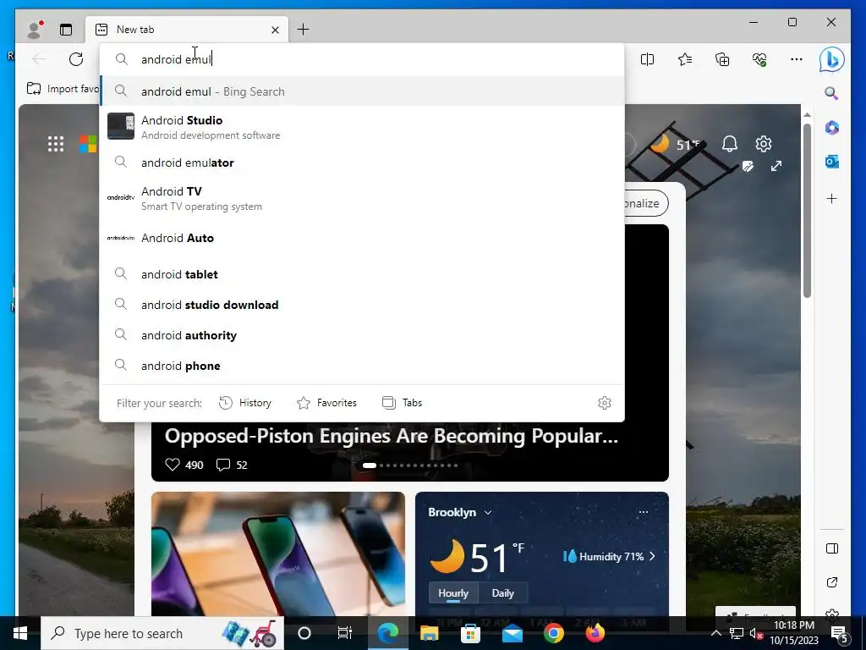Refresh the page
Image resolution: width=866 pixels, height=650 pixels.
tap(76, 59)
